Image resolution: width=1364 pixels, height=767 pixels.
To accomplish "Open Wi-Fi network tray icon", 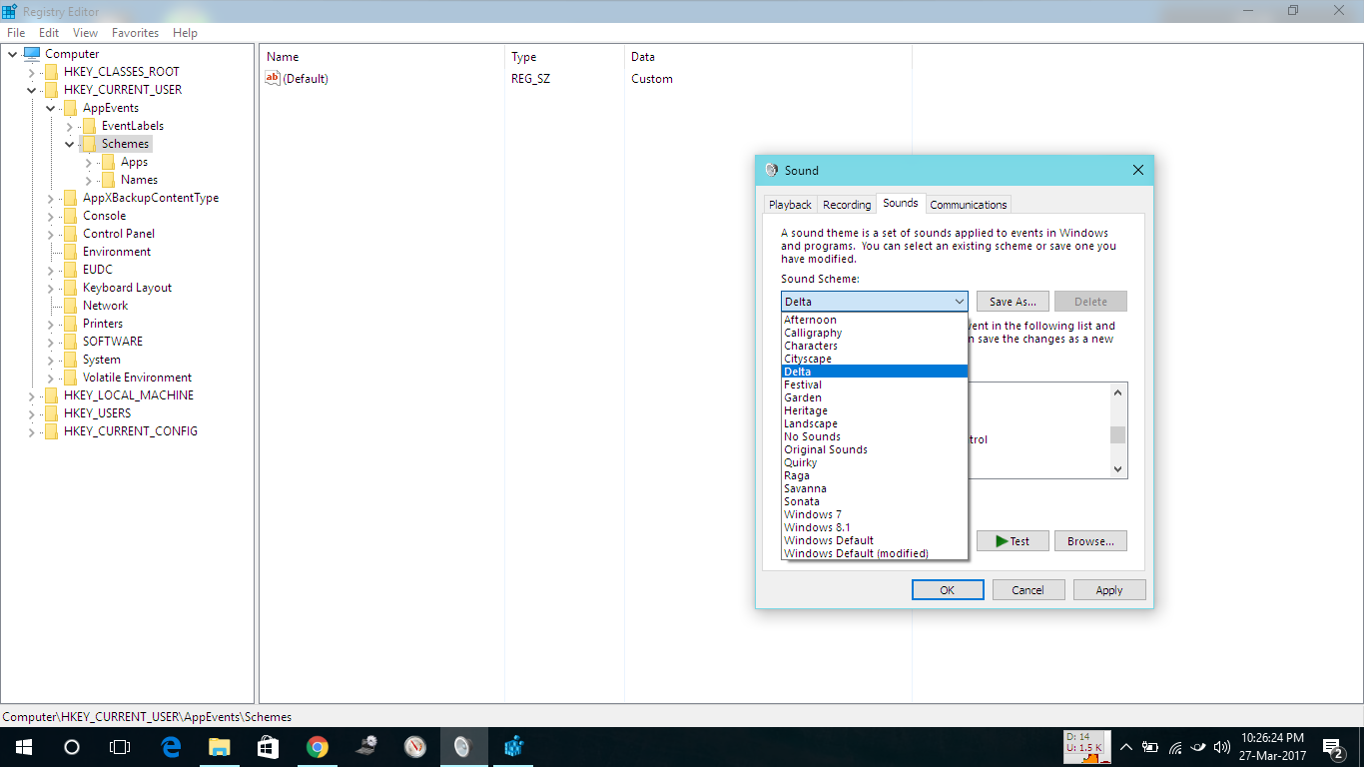I will (1175, 746).
